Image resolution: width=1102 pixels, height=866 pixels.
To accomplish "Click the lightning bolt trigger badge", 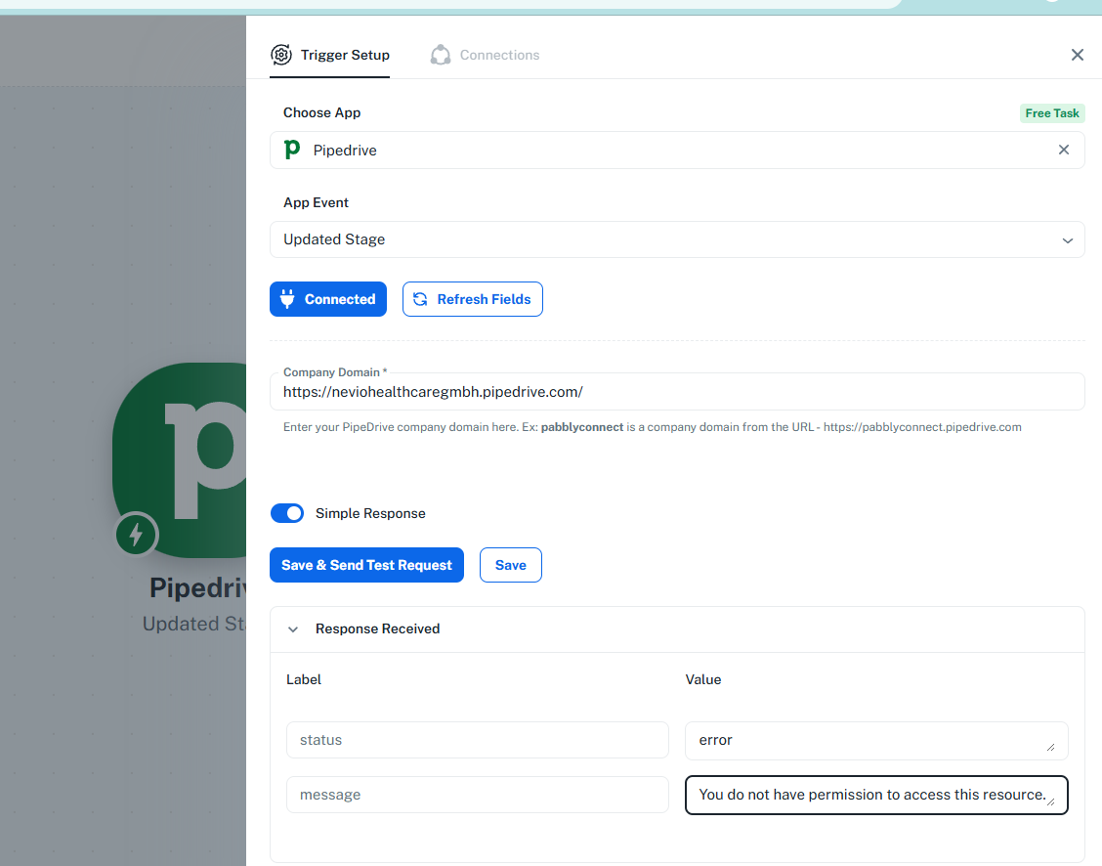I will pos(136,535).
